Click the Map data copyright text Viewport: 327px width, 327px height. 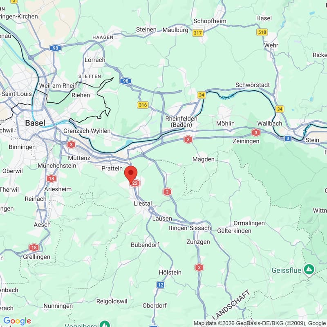pos(260,323)
